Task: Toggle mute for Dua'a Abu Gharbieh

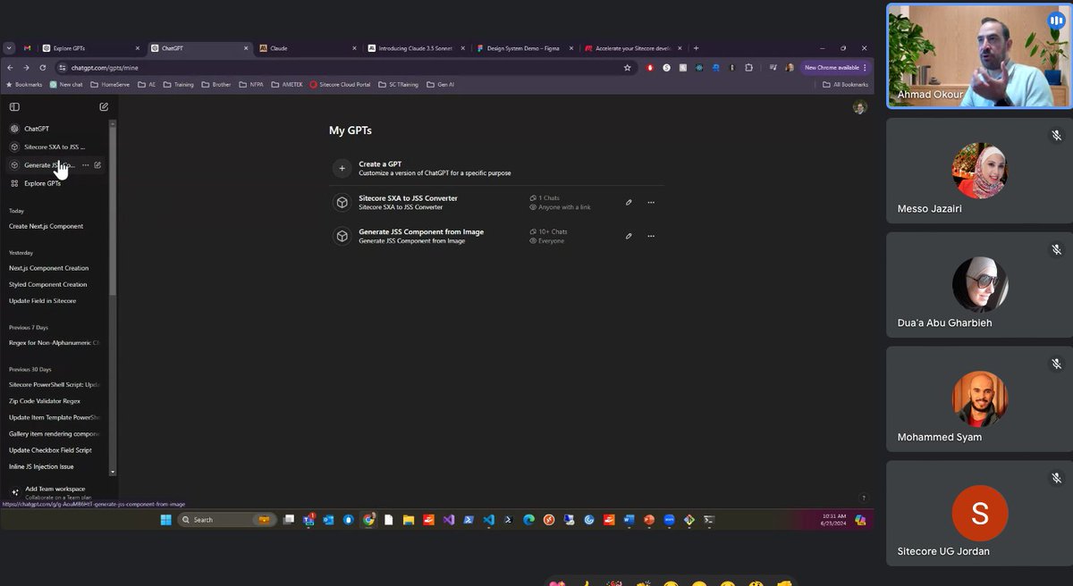Action: point(1056,249)
